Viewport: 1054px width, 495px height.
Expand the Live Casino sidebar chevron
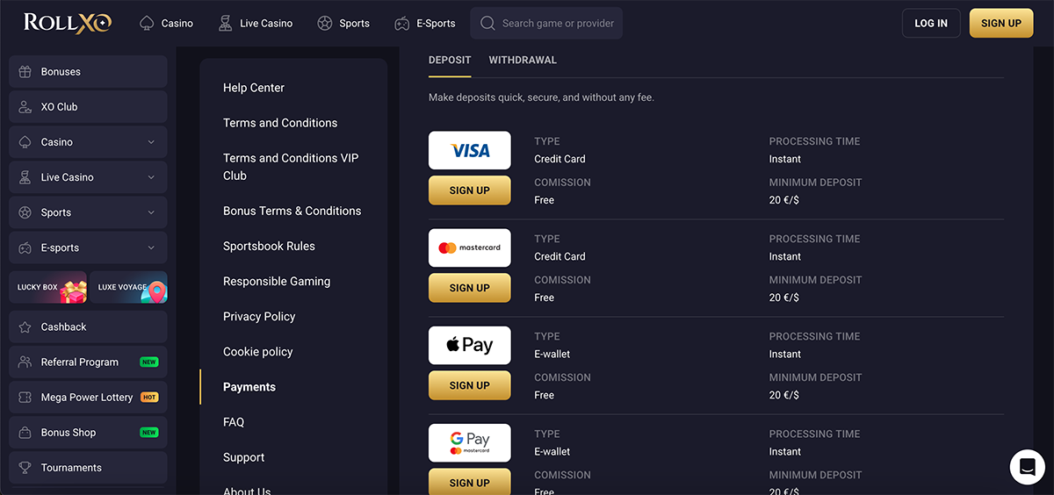151,177
